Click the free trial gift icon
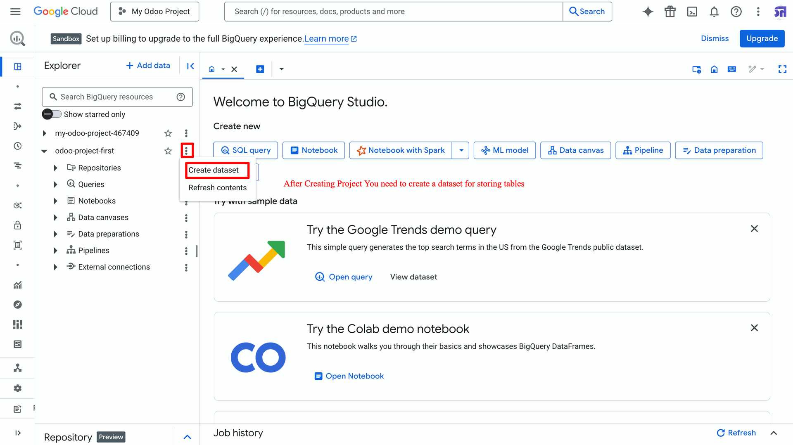 click(670, 12)
